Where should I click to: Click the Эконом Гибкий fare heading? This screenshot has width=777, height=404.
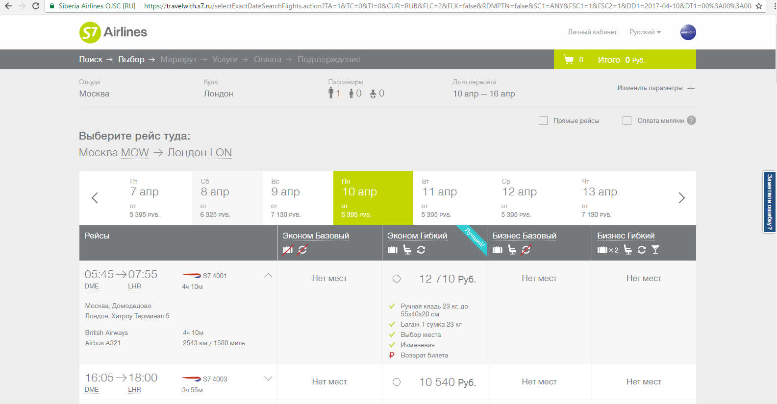417,236
